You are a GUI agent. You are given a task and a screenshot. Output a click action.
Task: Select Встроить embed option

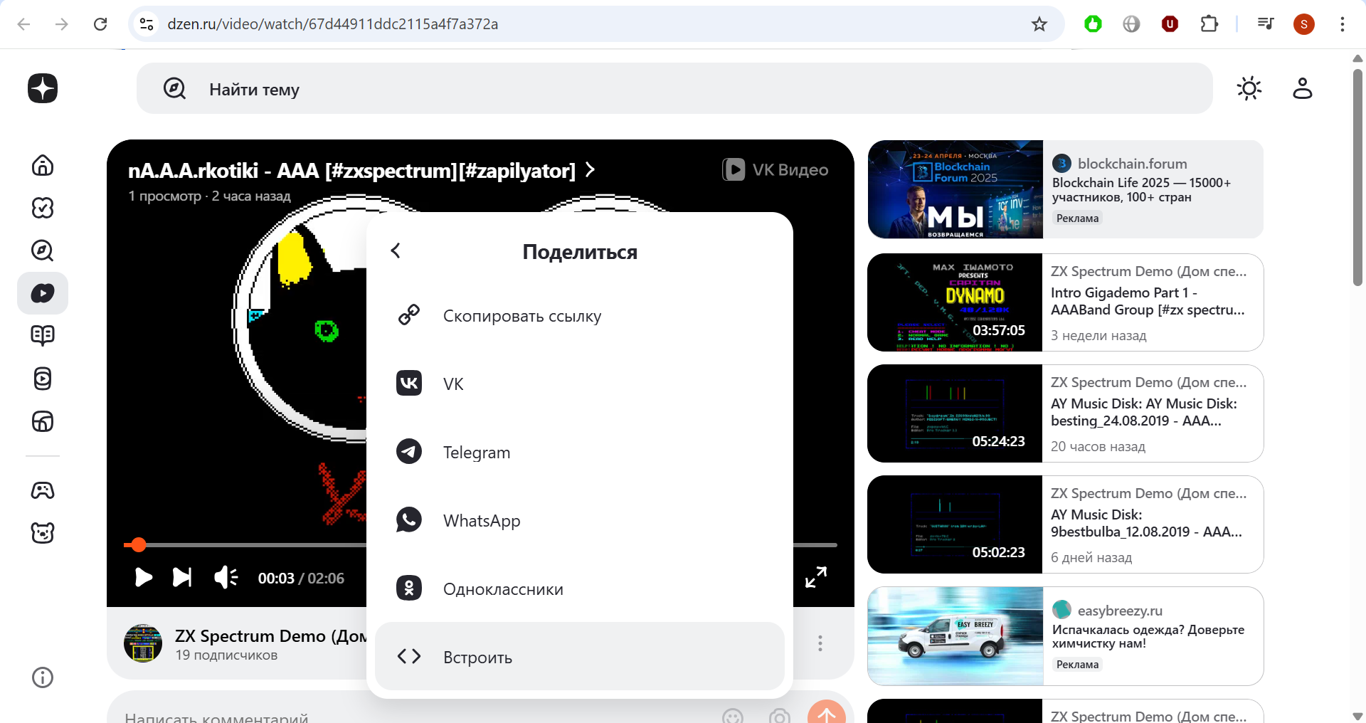pyautogui.click(x=580, y=657)
